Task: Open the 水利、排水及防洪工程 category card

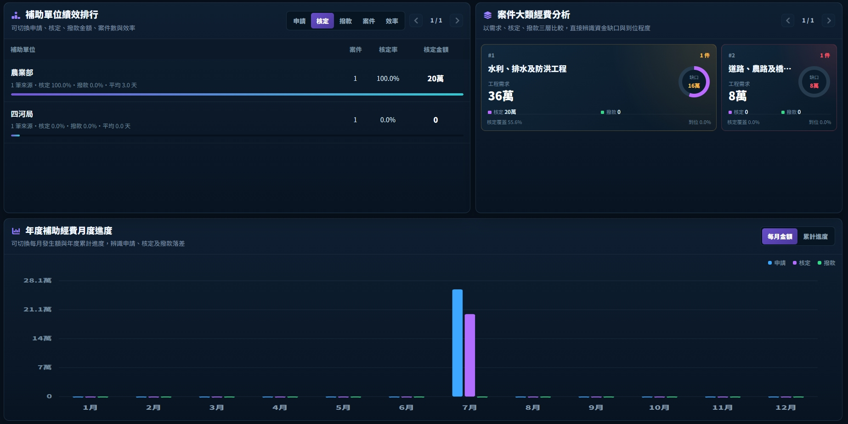Action: [599, 87]
